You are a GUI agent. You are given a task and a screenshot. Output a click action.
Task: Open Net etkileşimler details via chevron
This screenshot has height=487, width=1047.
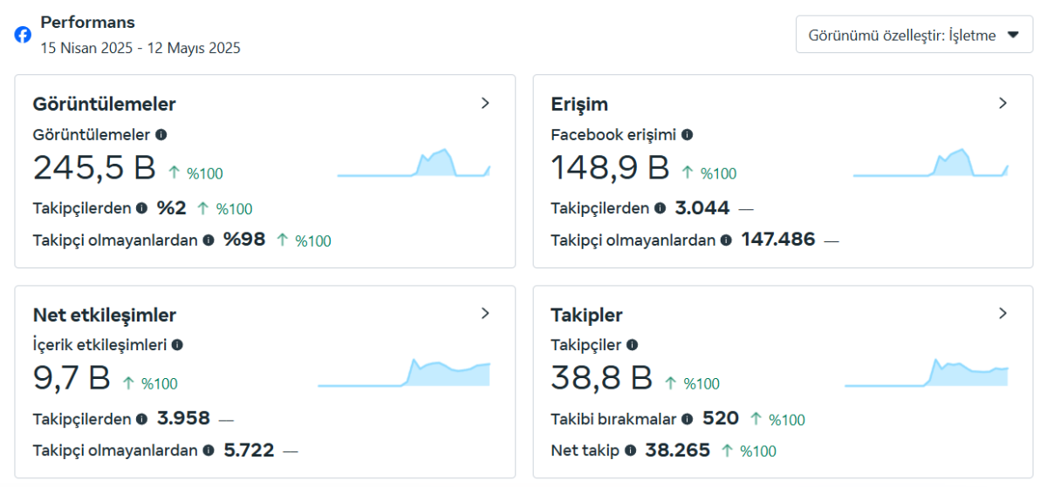point(485,313)
